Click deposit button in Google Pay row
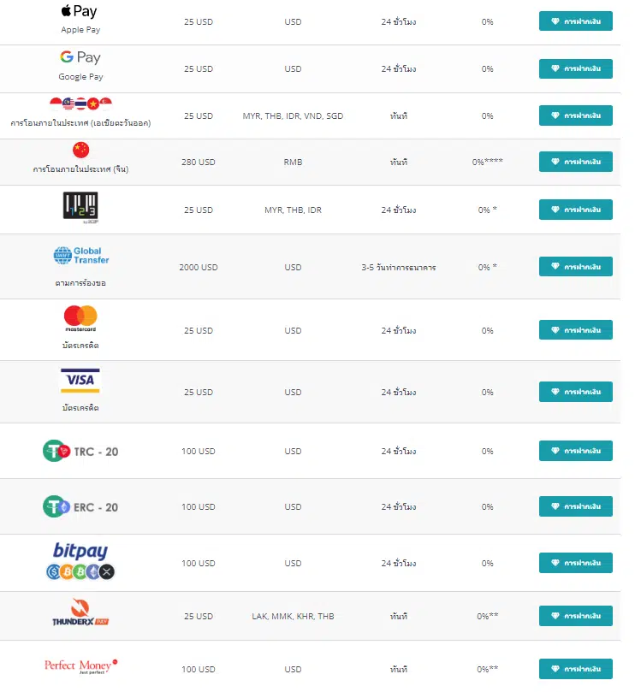 575,68
